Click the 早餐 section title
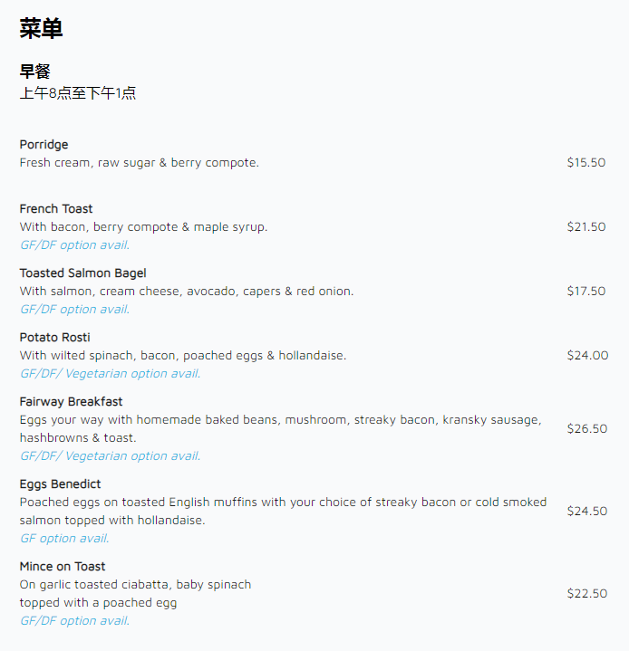Image resolution: width=629 pixels, height=651 pixels. pyautogui.click(x=34, y=72)
